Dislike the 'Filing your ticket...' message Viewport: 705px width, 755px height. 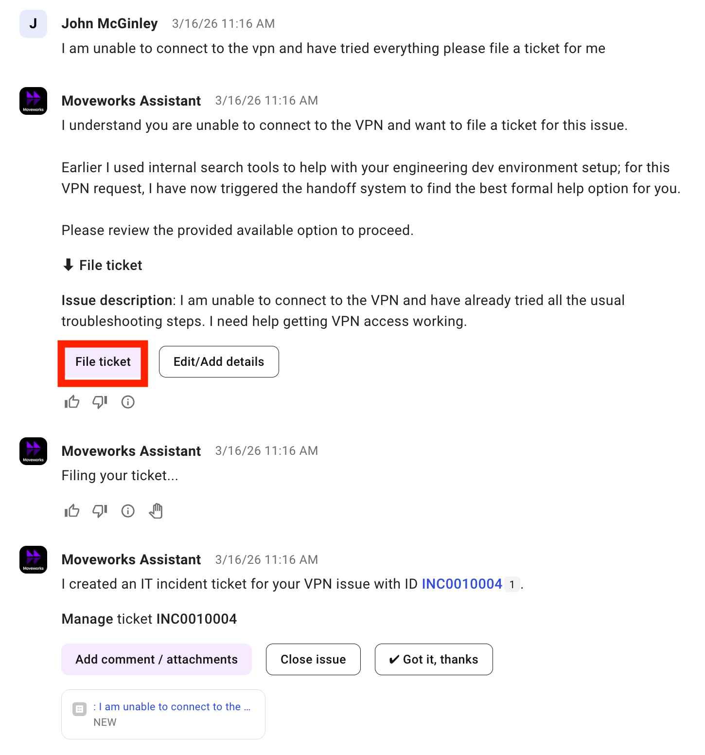(x=100, y=511)
